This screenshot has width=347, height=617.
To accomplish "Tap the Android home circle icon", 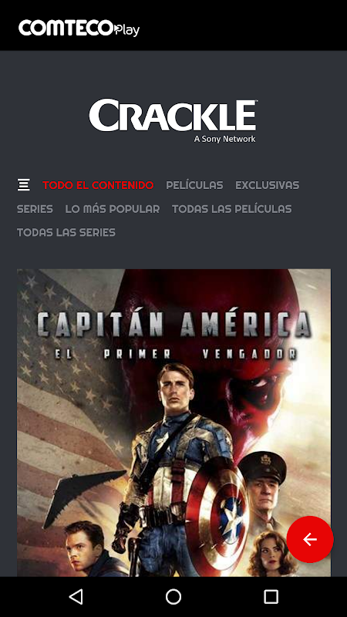I will pos(173,596).
